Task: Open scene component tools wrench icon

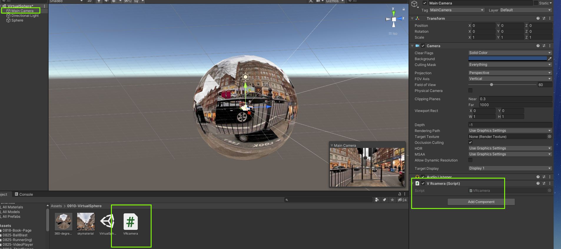Action: (311, 1)
